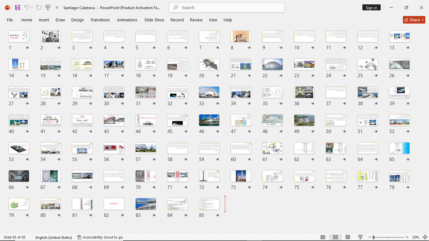This screenshot has width=429, height=241.
Task: Click the Sign in button
Action: coord(371,8)
